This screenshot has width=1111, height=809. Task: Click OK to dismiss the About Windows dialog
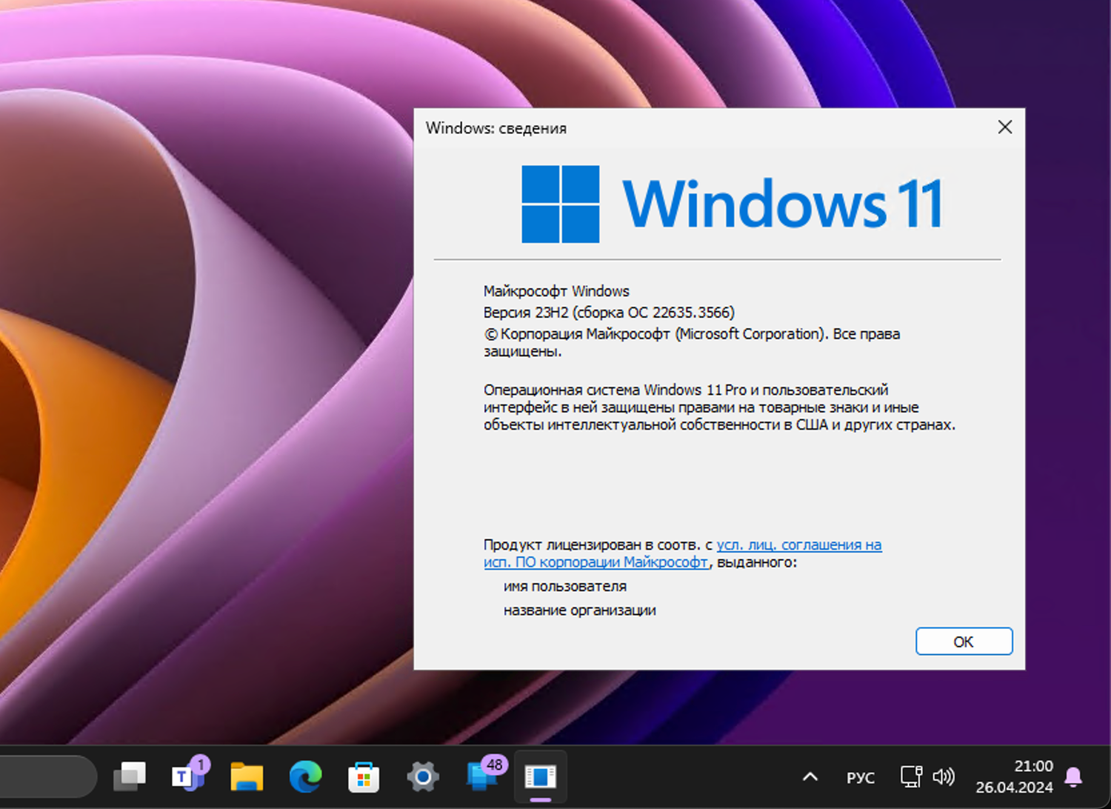(964, 642)
